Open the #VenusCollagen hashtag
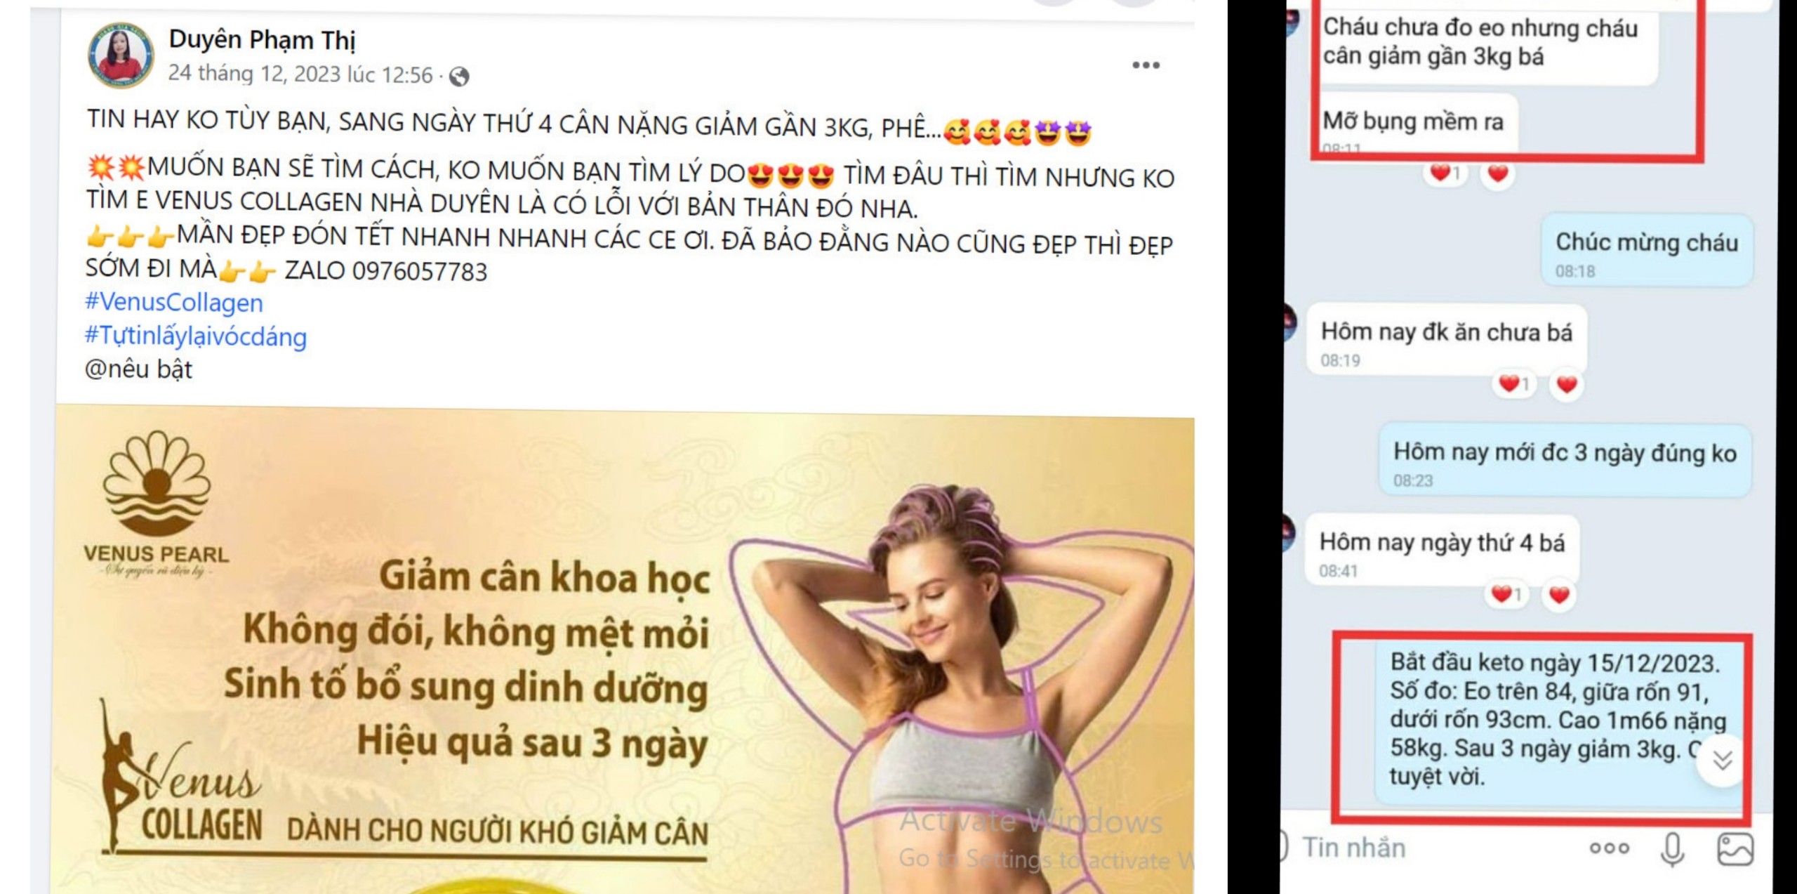The image size is (1797, 894). [173, 302]
